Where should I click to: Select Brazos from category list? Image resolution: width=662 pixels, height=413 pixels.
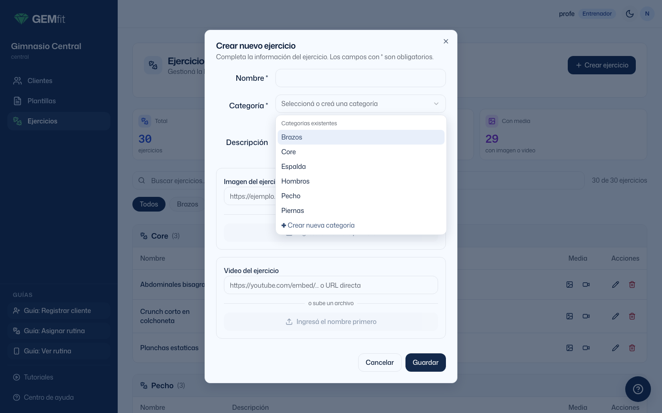tap(361, 137)
